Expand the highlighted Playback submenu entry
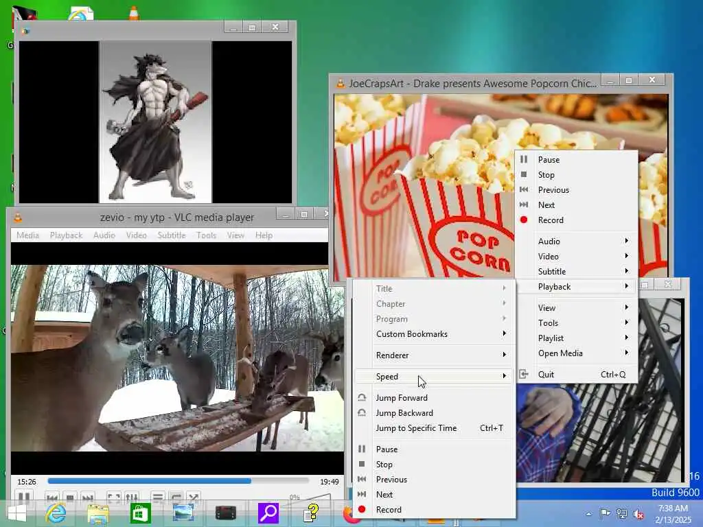The width and height of the screenshot is (703, 527). (x=577, y=286)
